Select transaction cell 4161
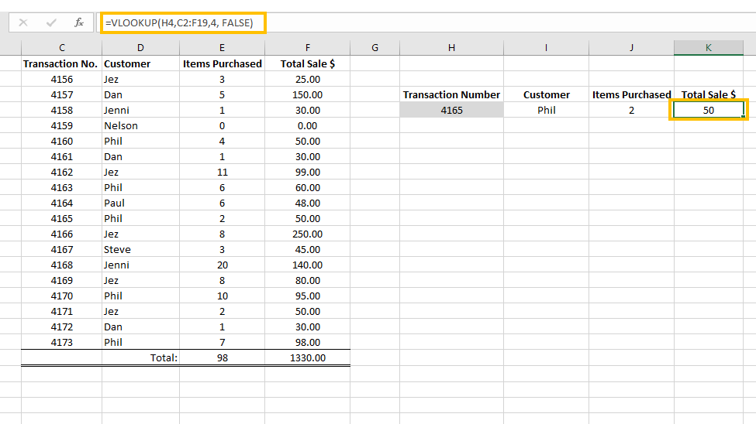 point(62,156)
